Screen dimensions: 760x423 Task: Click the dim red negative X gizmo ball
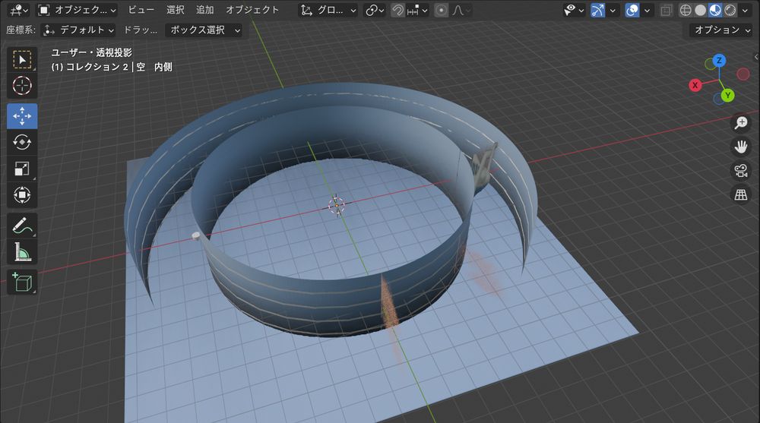(x=743, y=74)
